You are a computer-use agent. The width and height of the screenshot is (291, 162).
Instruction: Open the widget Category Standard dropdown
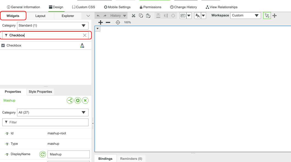tap(53, 26)
